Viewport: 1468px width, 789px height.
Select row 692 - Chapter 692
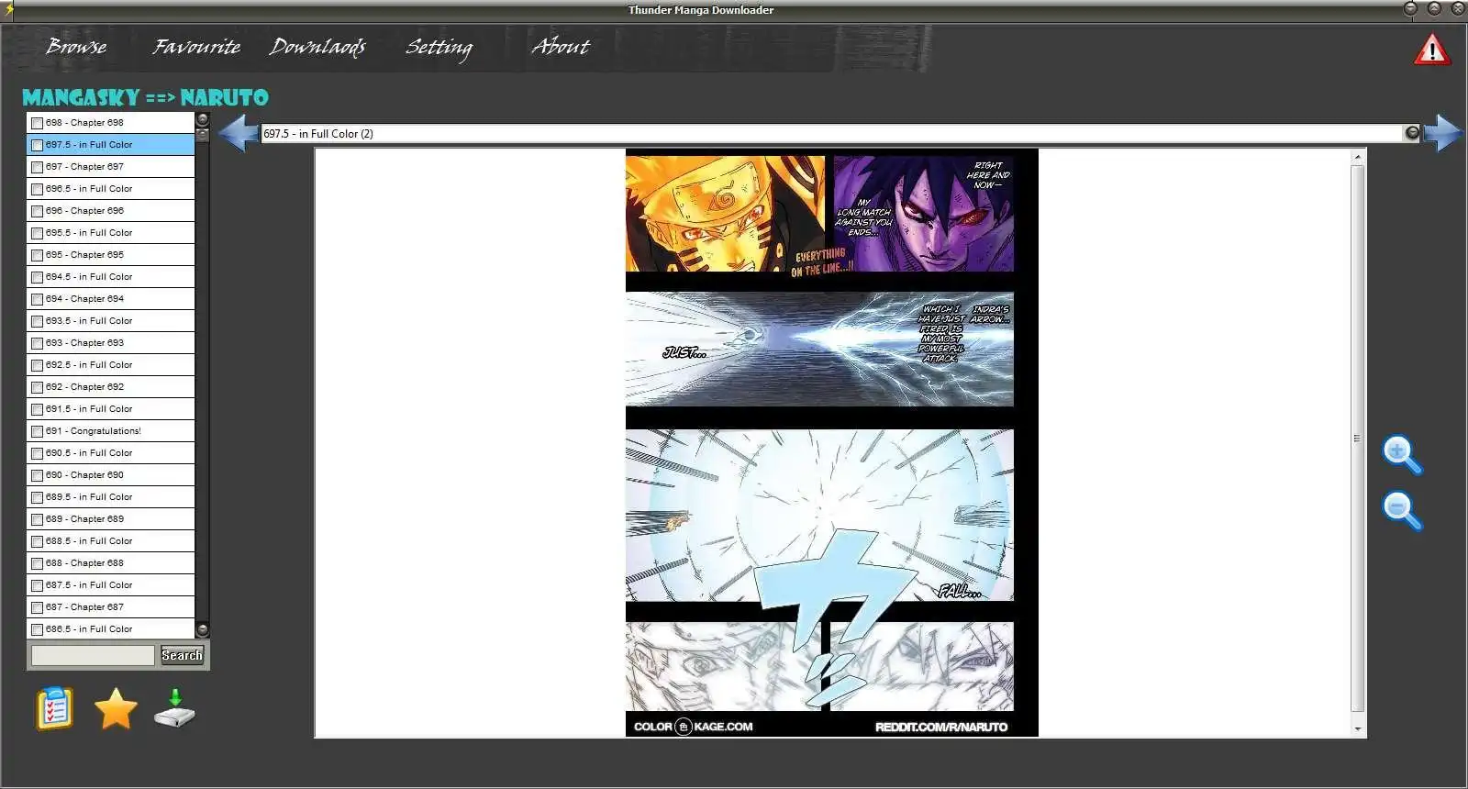[x=111, y=387]
